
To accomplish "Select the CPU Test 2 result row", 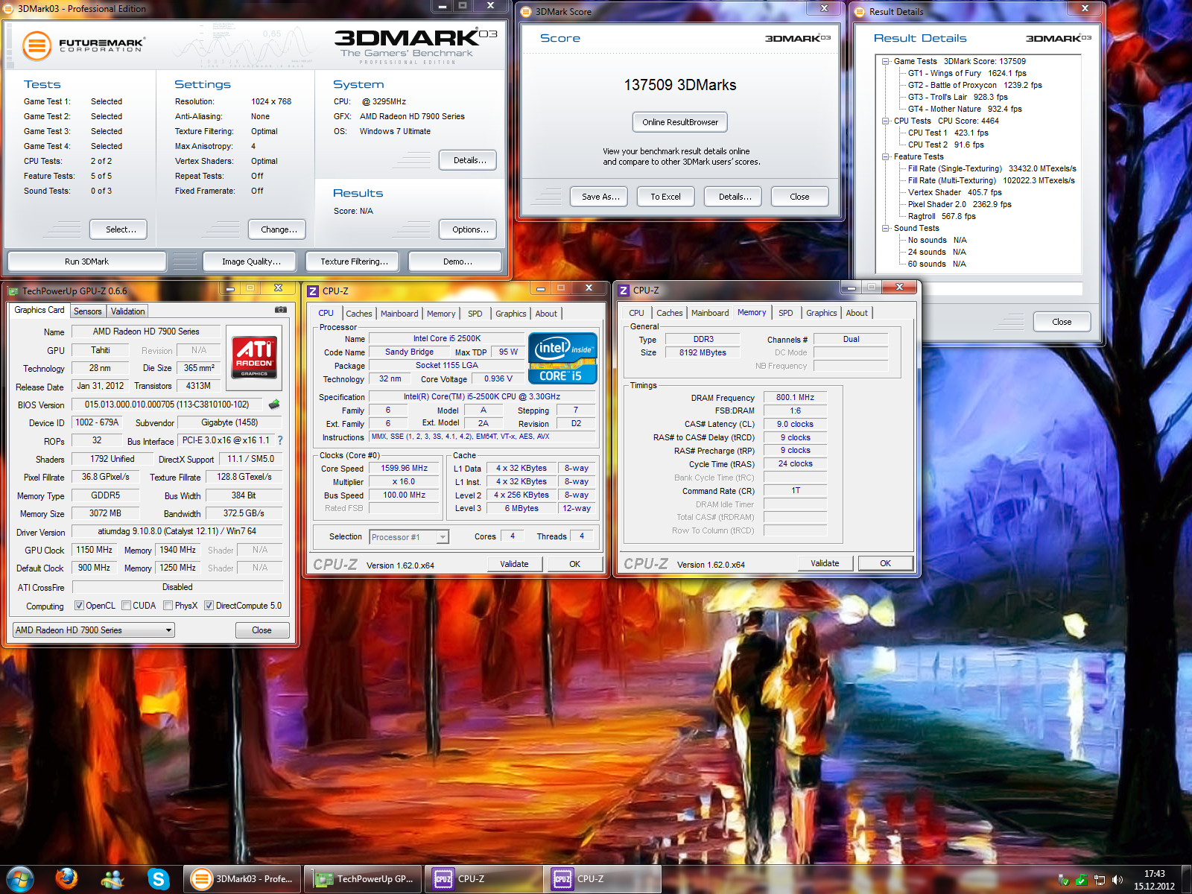I will pyautogui.click(x=945, y=145).
